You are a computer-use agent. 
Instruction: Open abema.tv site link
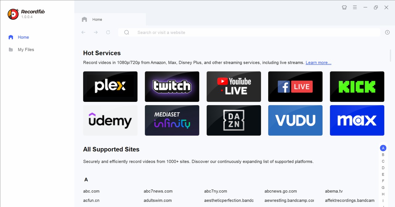point(334,191)
